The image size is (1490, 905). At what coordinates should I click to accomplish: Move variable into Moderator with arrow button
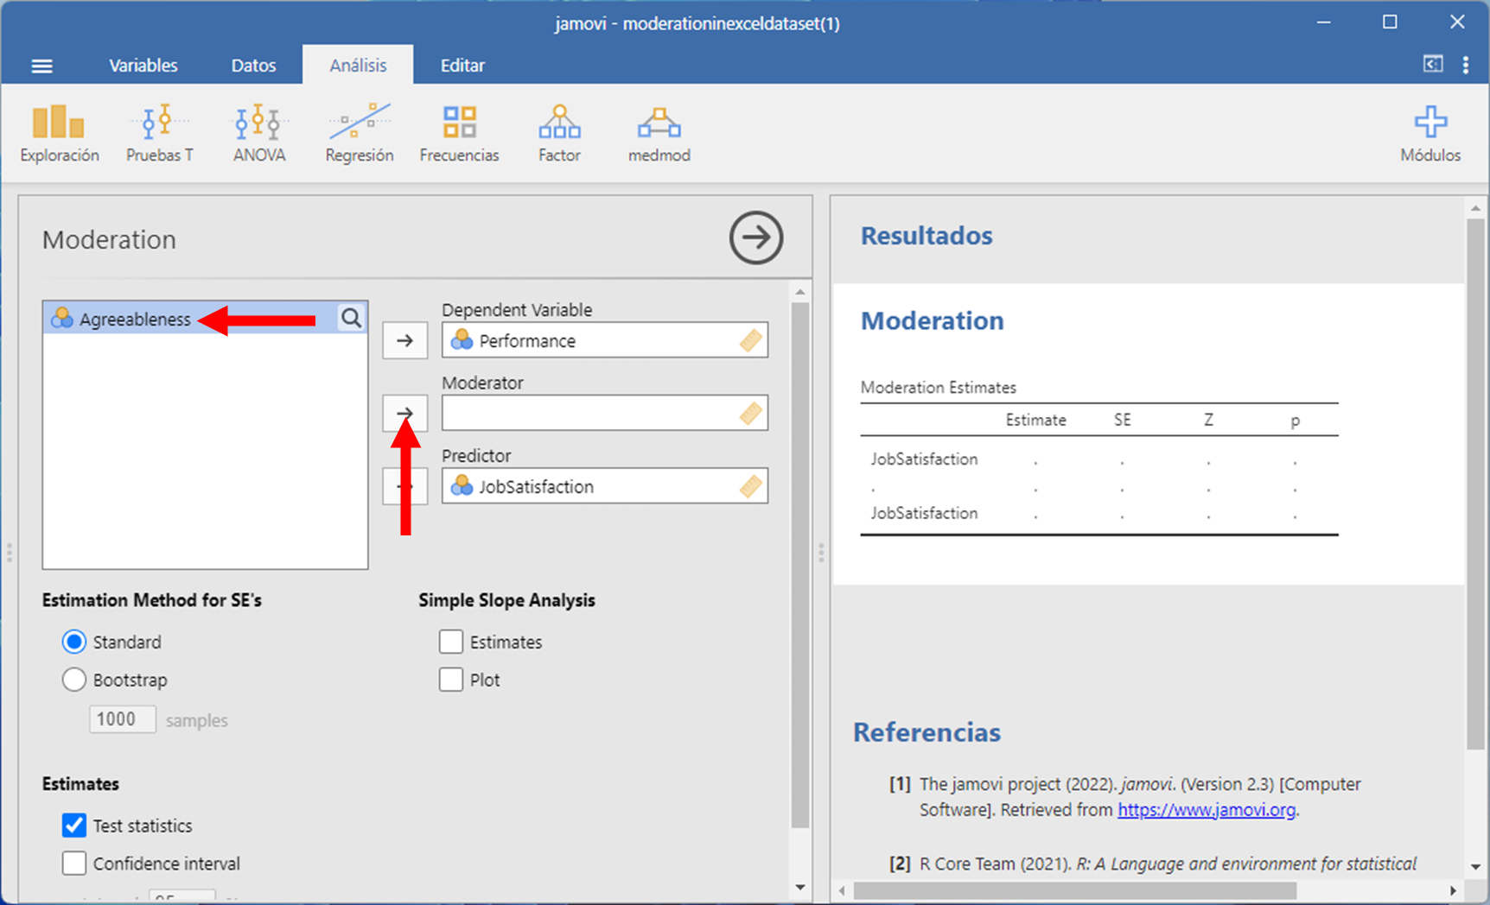click(x=404, y=414)
